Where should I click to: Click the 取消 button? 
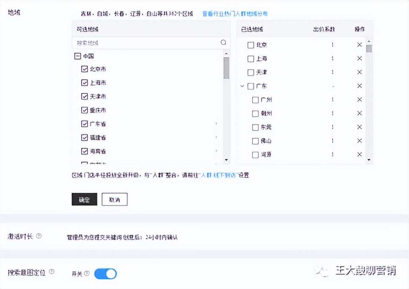point(114,199)
